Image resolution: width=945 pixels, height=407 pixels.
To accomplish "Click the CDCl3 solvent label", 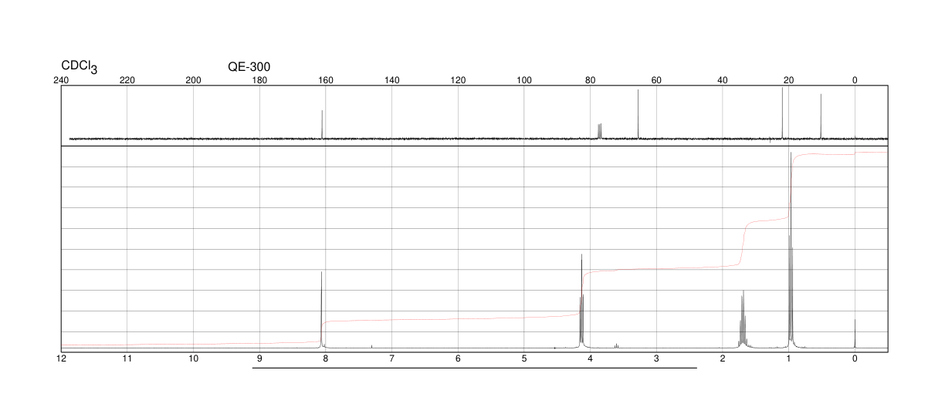I will pos(80,67).
